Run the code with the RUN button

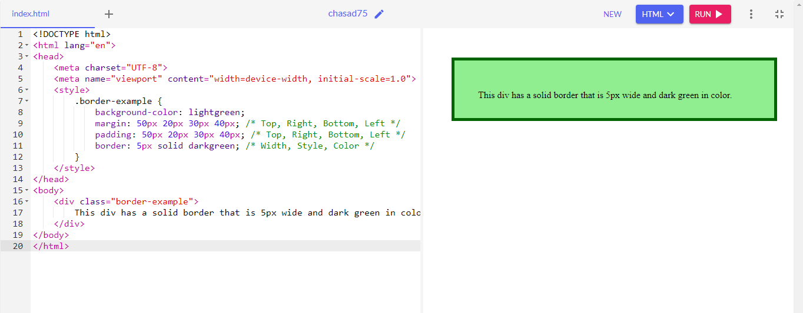pyautogui.click(x=710, y=14)
